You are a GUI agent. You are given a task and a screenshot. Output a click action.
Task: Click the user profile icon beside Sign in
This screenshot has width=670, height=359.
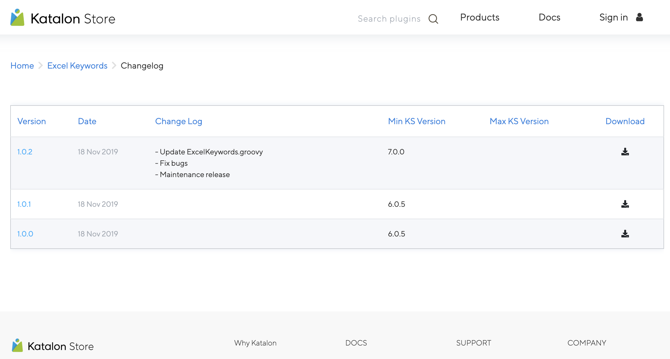[639, 17]
